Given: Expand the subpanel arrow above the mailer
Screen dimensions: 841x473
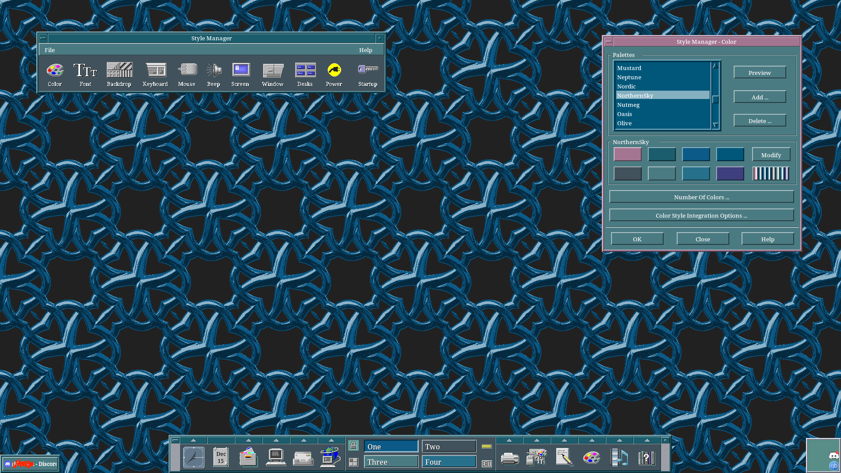Looking at the screenshot, I should point(304,440).
